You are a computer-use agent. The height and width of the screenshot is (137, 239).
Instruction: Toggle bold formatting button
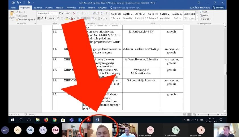39,19
